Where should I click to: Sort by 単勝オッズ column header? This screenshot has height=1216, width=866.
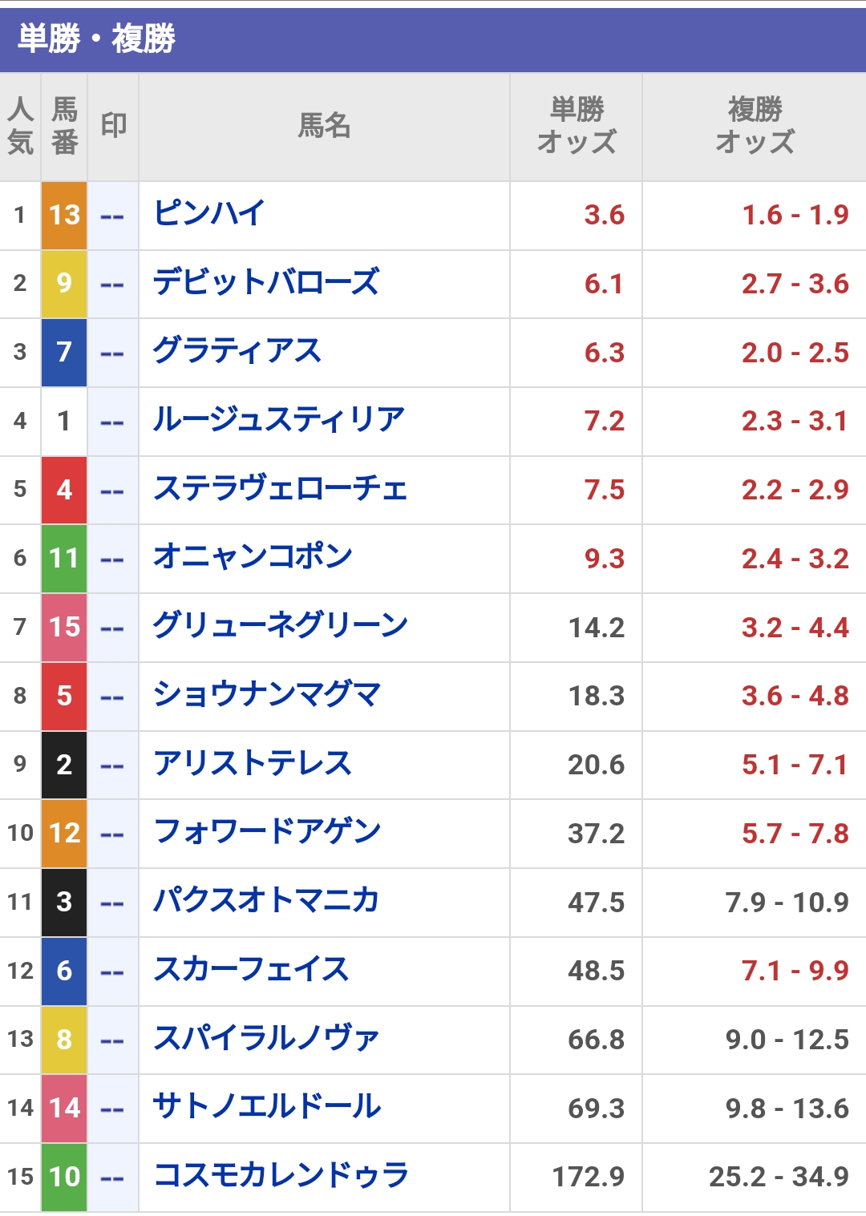(576, 126)
